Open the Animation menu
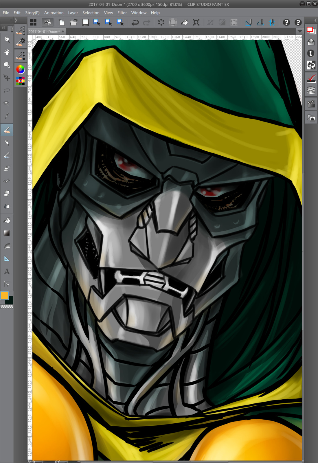The image size is (318, 463). tap(54, 13)
